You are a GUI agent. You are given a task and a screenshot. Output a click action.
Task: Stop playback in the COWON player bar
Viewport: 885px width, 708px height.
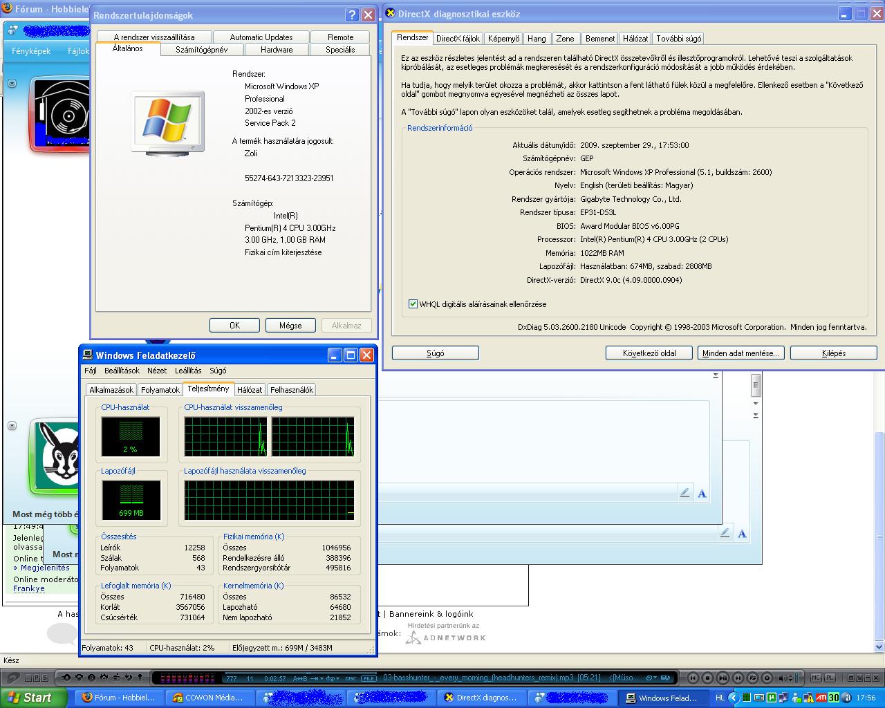707,678
